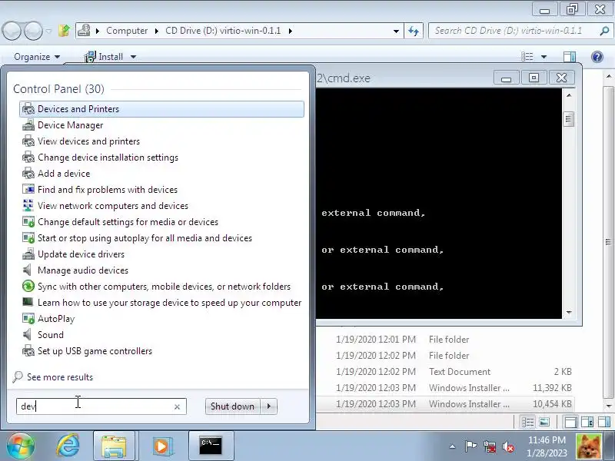
Task: Click the AutoPlay icon in results
Action: [x=28, y=318]
